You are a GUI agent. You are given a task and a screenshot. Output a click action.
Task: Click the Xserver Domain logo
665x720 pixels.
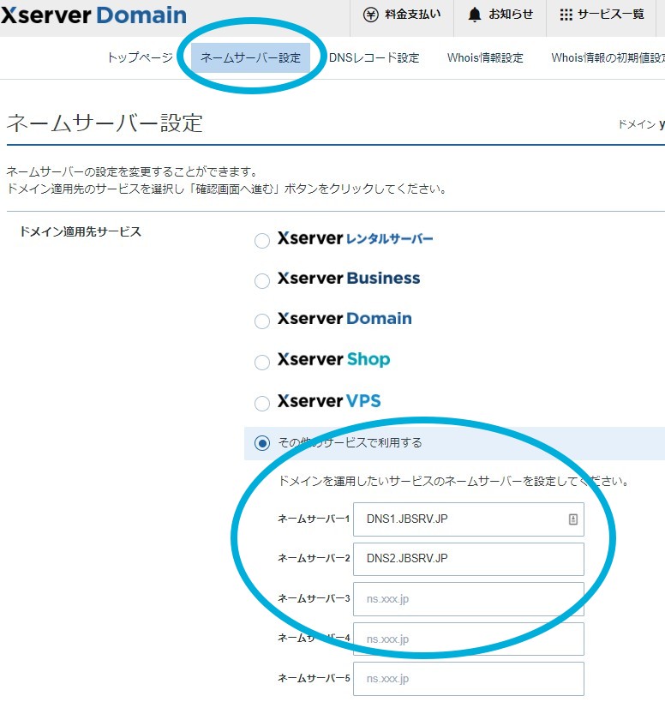click(93, 15)
